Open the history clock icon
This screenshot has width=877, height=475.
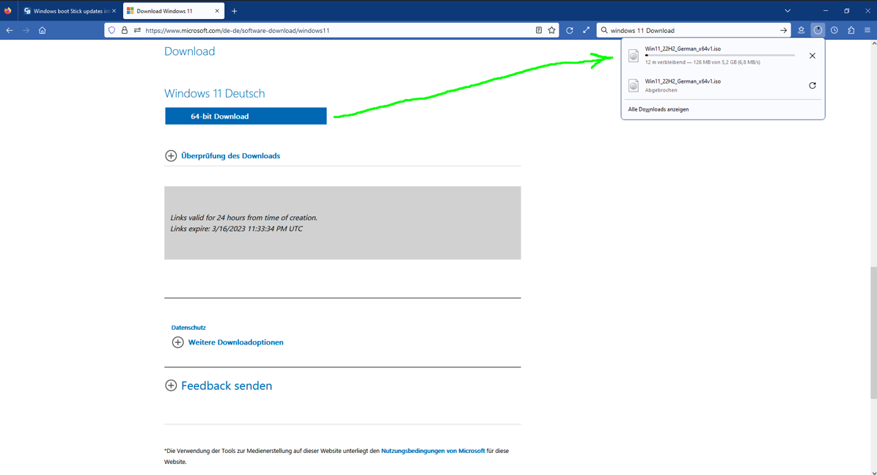coord(834,30)
